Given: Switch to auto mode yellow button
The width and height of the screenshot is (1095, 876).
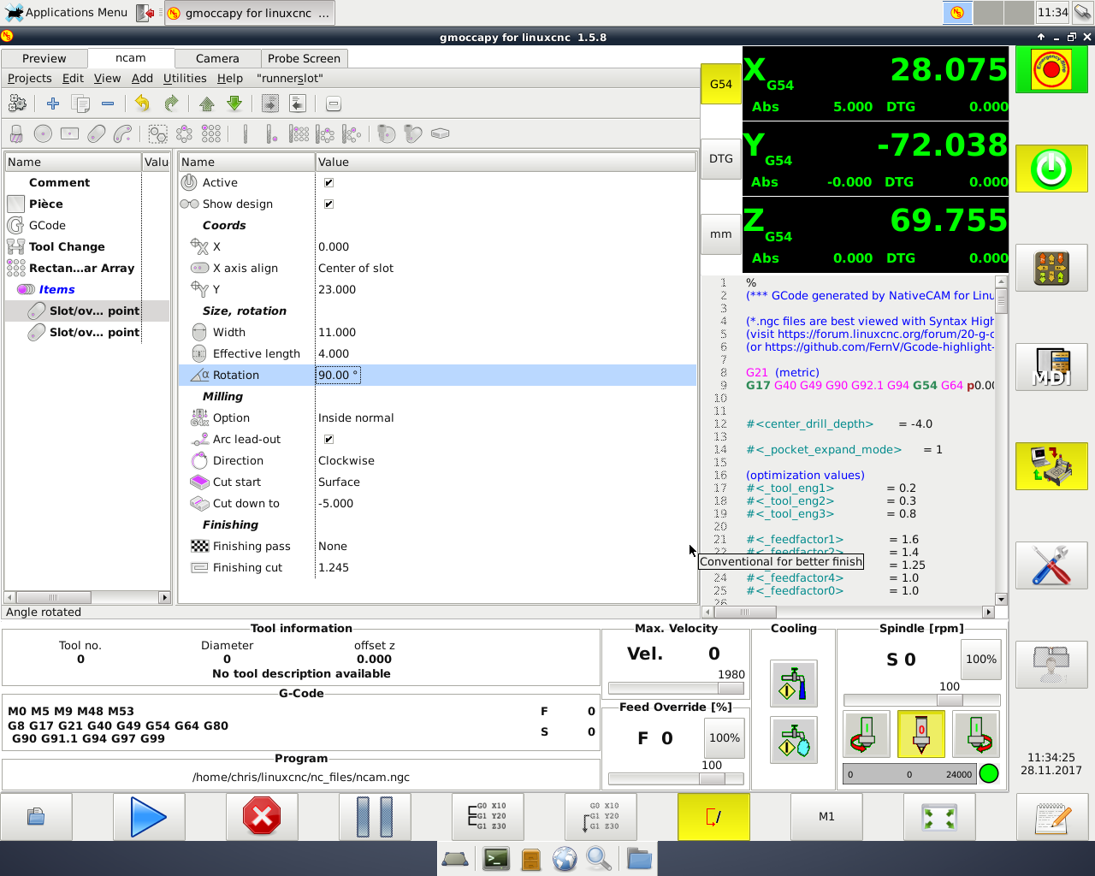Looking at the screenshot, I should [1051, 466].
